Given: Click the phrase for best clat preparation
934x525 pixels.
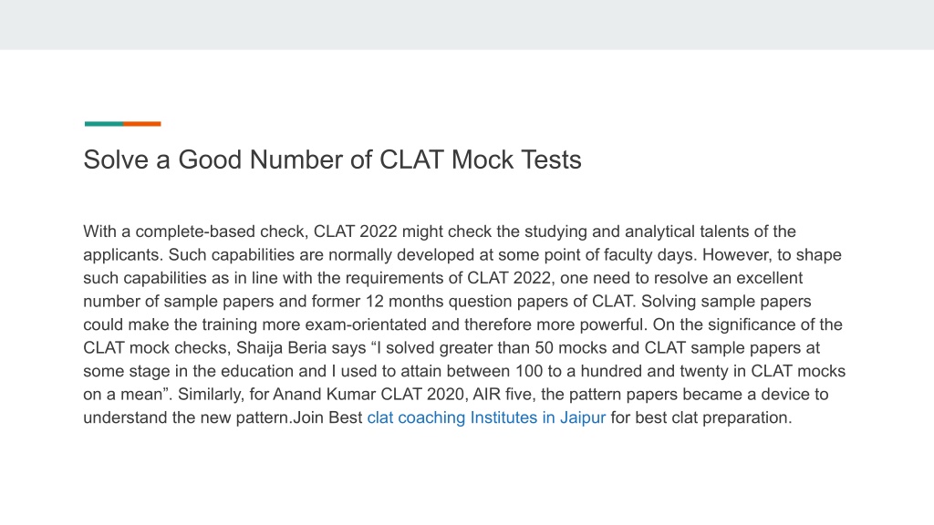Looking at the screenshot, I should (701, 417).
